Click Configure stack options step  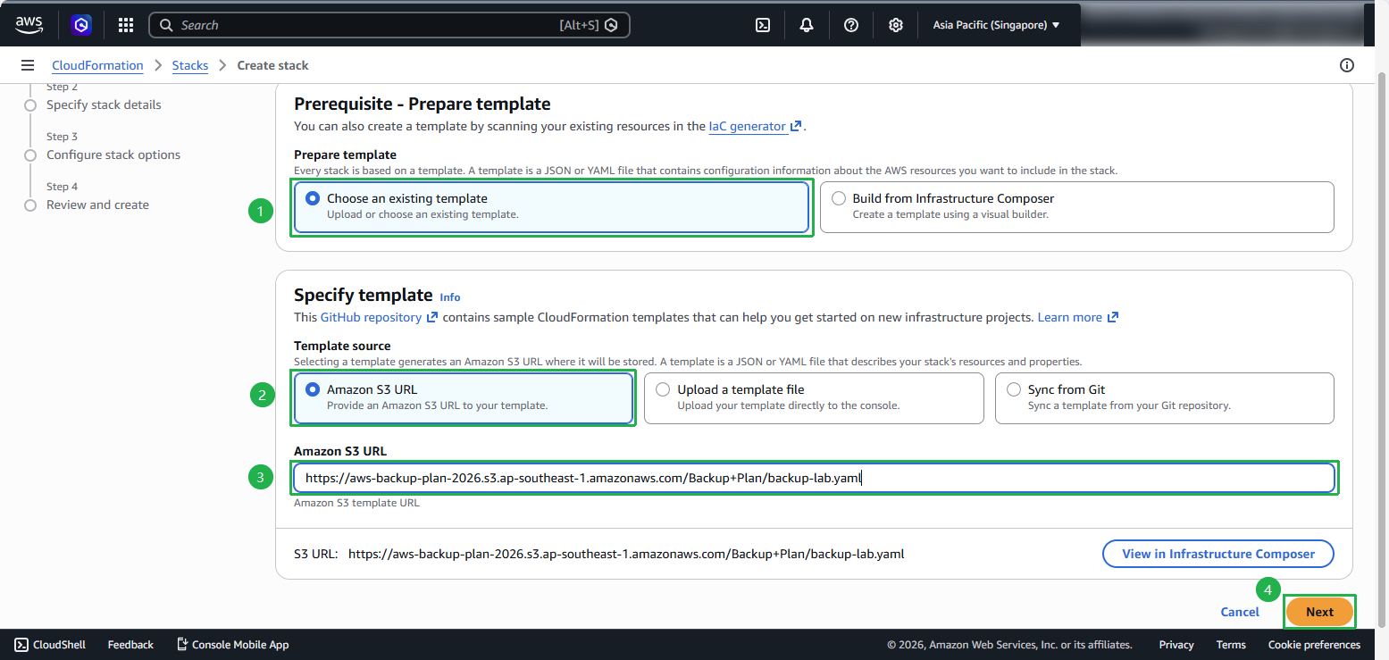113,155
